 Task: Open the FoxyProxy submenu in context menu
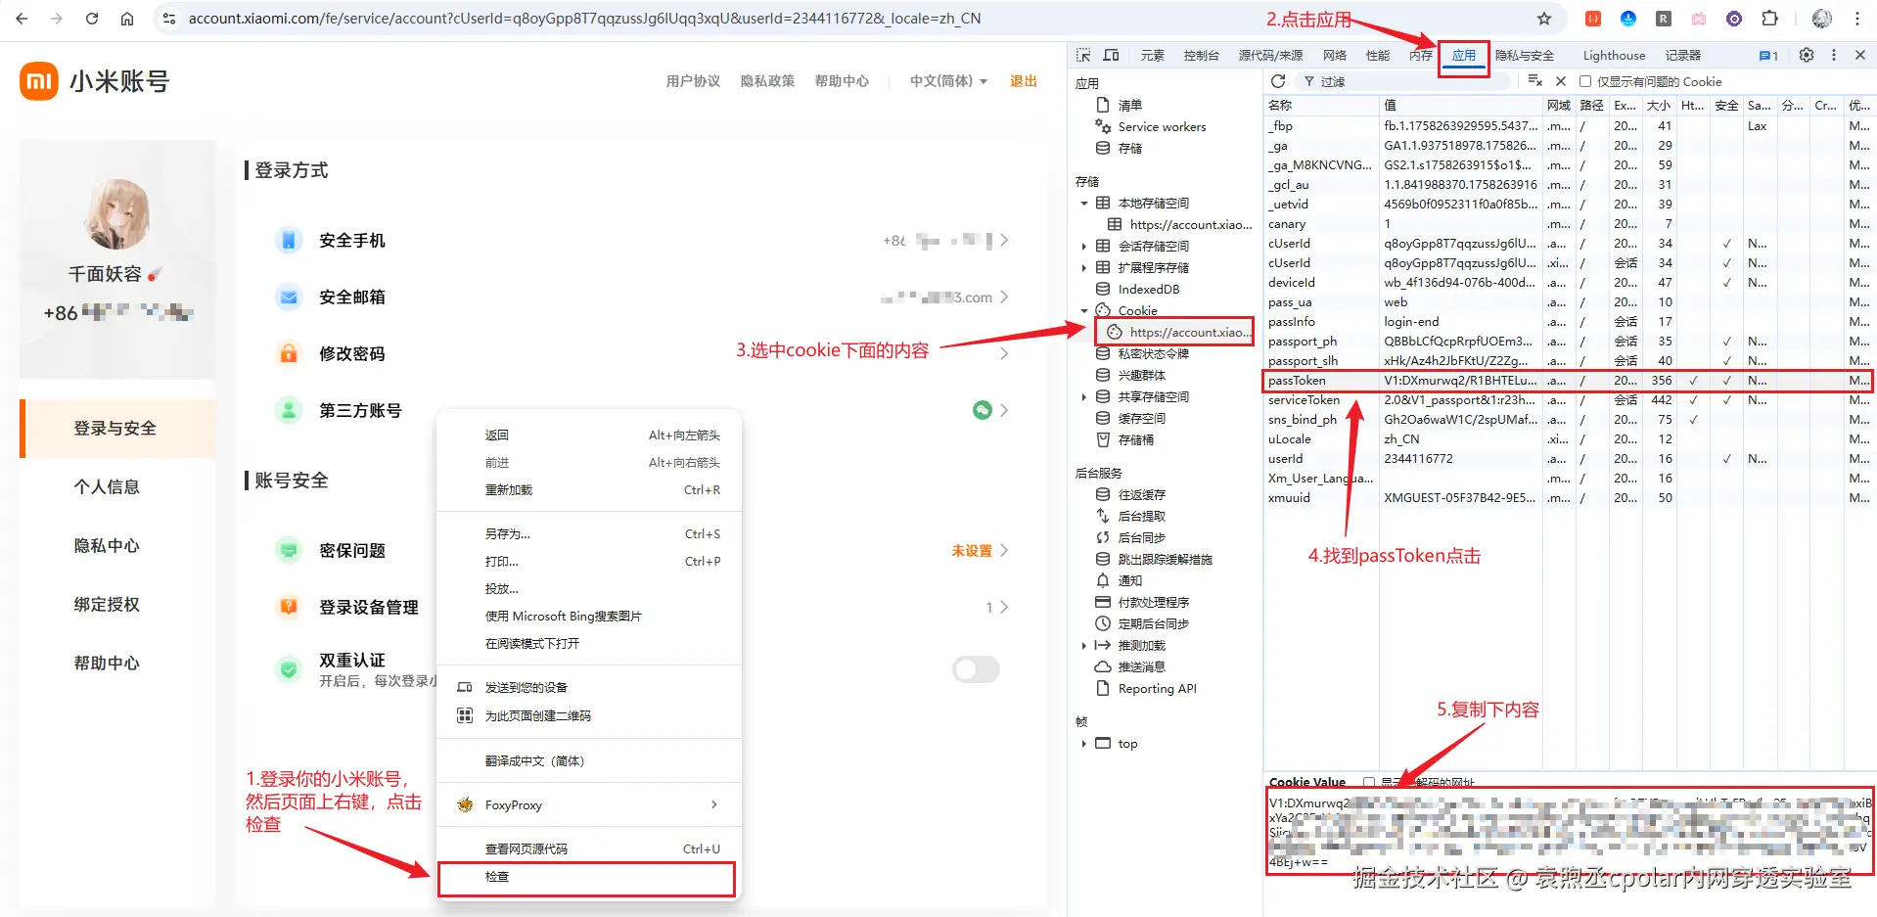coord(588,805)
